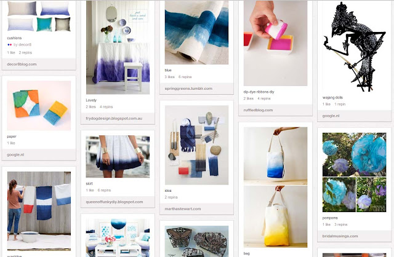
Task: Open the frydogdesign.blogspot.com.au source link
Action: tap(114, 119)
